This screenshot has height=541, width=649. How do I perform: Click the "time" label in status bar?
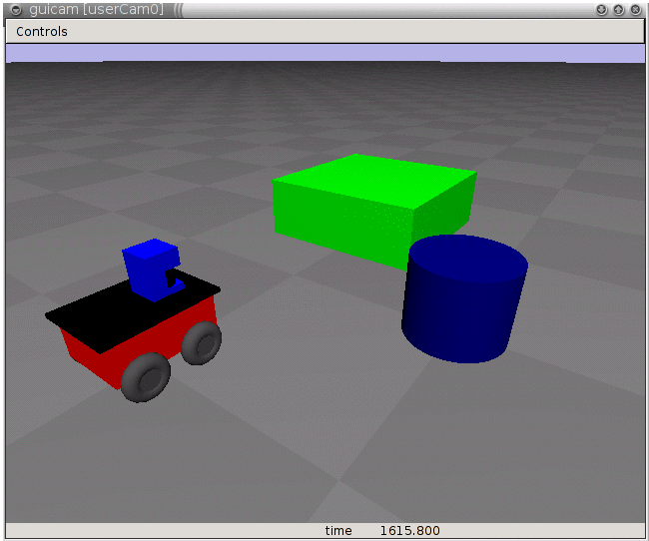pos(338,531)
